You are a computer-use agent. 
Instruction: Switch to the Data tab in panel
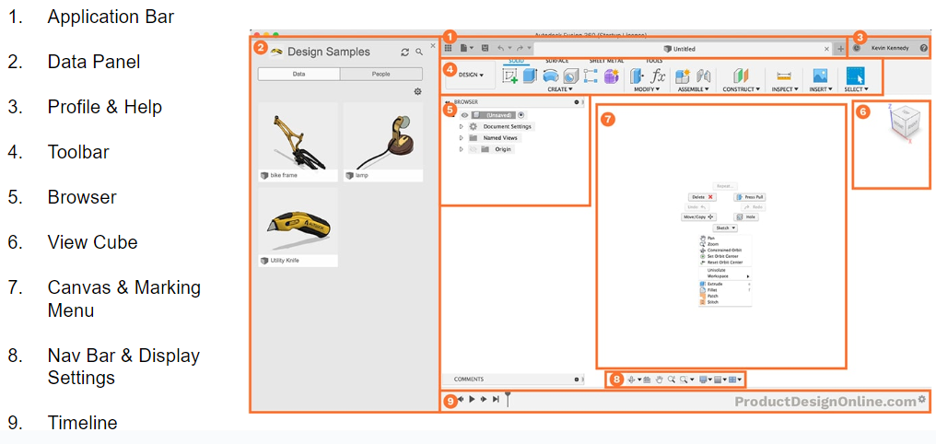[299, 74]
